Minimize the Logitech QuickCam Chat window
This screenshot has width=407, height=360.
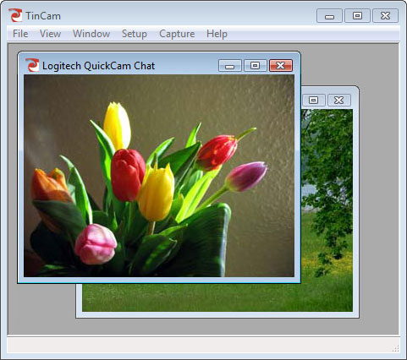[x=230, y=66]
